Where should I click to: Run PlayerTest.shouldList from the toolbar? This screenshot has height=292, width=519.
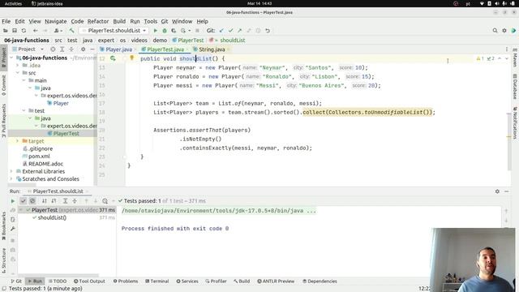point(155,31)
